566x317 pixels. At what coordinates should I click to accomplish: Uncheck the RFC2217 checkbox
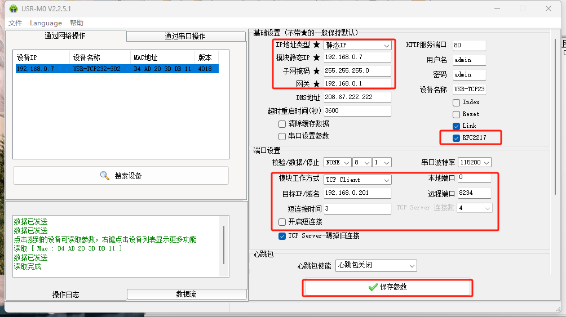point(456,138)
